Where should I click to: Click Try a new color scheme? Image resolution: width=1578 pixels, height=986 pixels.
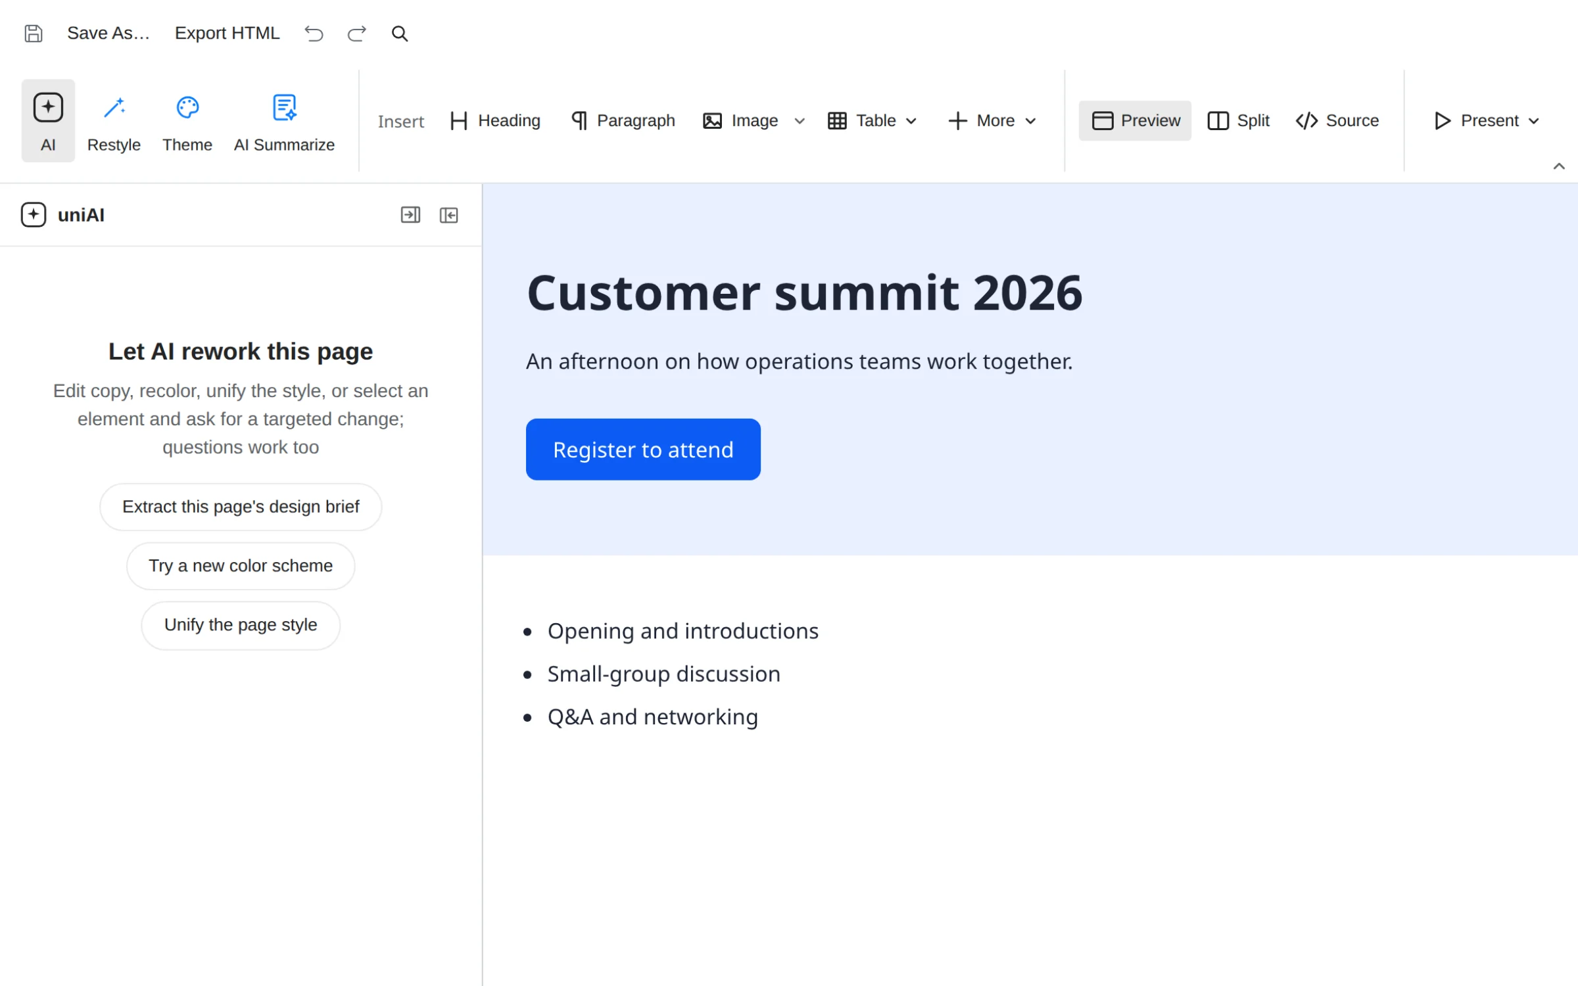[x=241, y=566]
